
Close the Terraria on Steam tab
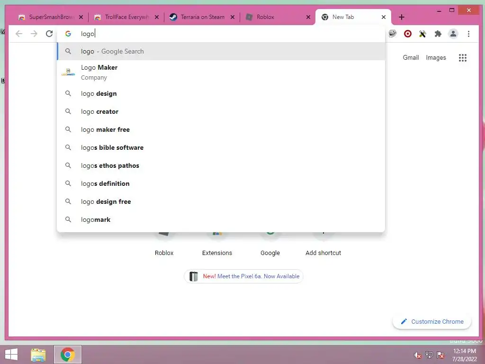tap(233, 17)
